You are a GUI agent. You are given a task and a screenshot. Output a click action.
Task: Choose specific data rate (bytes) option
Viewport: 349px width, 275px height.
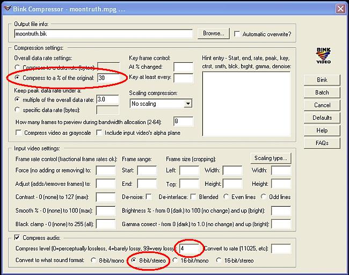pos(17,110)
